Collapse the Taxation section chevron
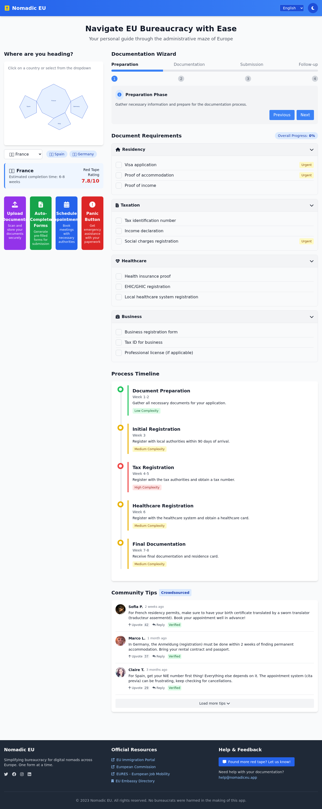The height and width of the screenshot is (809, 322). (x=311, y=205)
